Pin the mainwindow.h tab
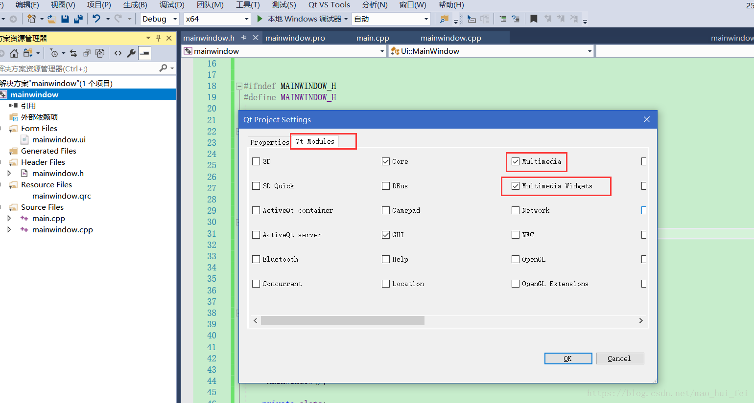This screenshot has height=403, width=754. click(244, 37)
